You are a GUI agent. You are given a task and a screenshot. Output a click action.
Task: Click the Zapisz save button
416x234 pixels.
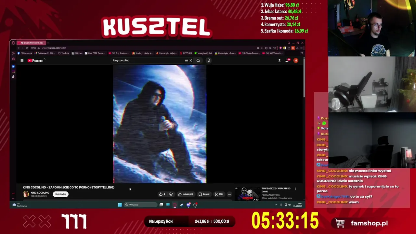point(204,194)
